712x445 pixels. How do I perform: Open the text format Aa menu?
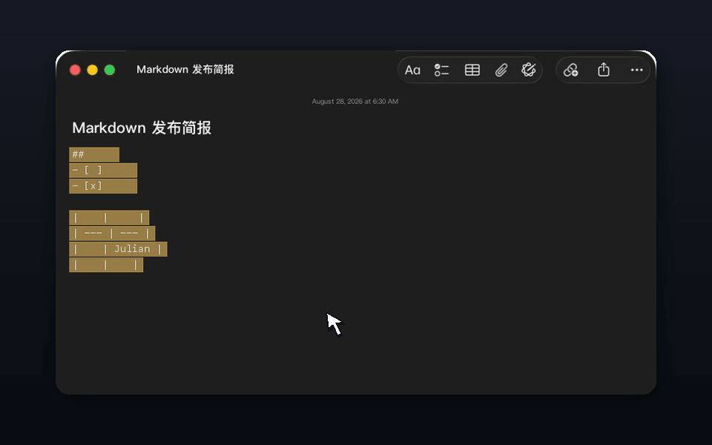(412, 70)
